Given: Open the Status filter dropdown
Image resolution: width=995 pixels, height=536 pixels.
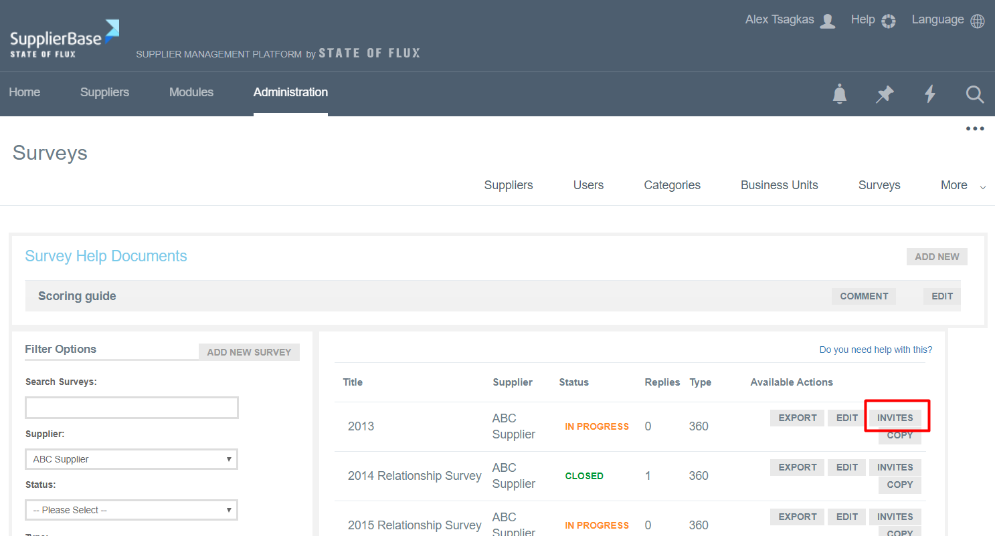Looking at the screenshot, I should coord(131,510).
